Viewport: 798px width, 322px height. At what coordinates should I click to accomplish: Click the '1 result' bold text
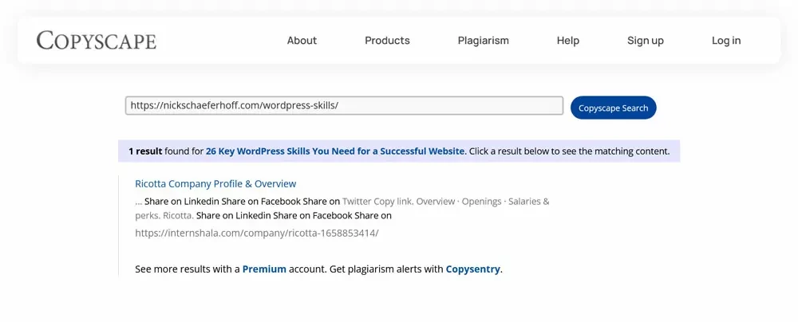coord(145,151)
